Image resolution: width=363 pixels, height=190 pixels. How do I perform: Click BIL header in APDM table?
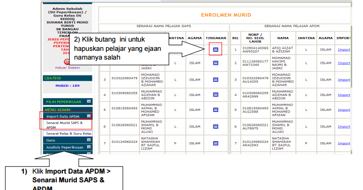coord(235,38)
